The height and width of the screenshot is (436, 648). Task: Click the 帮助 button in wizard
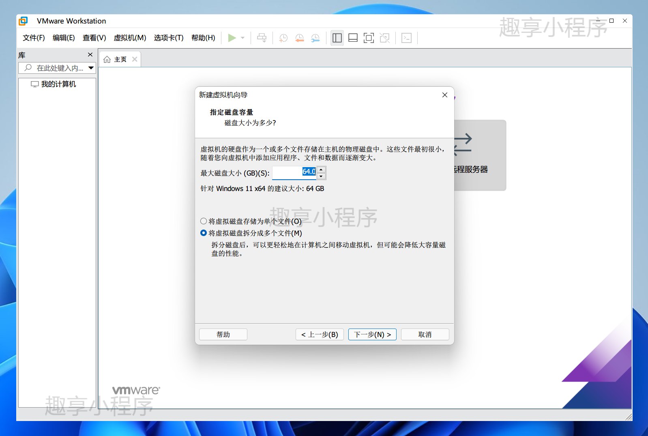[x=223, y=335]
